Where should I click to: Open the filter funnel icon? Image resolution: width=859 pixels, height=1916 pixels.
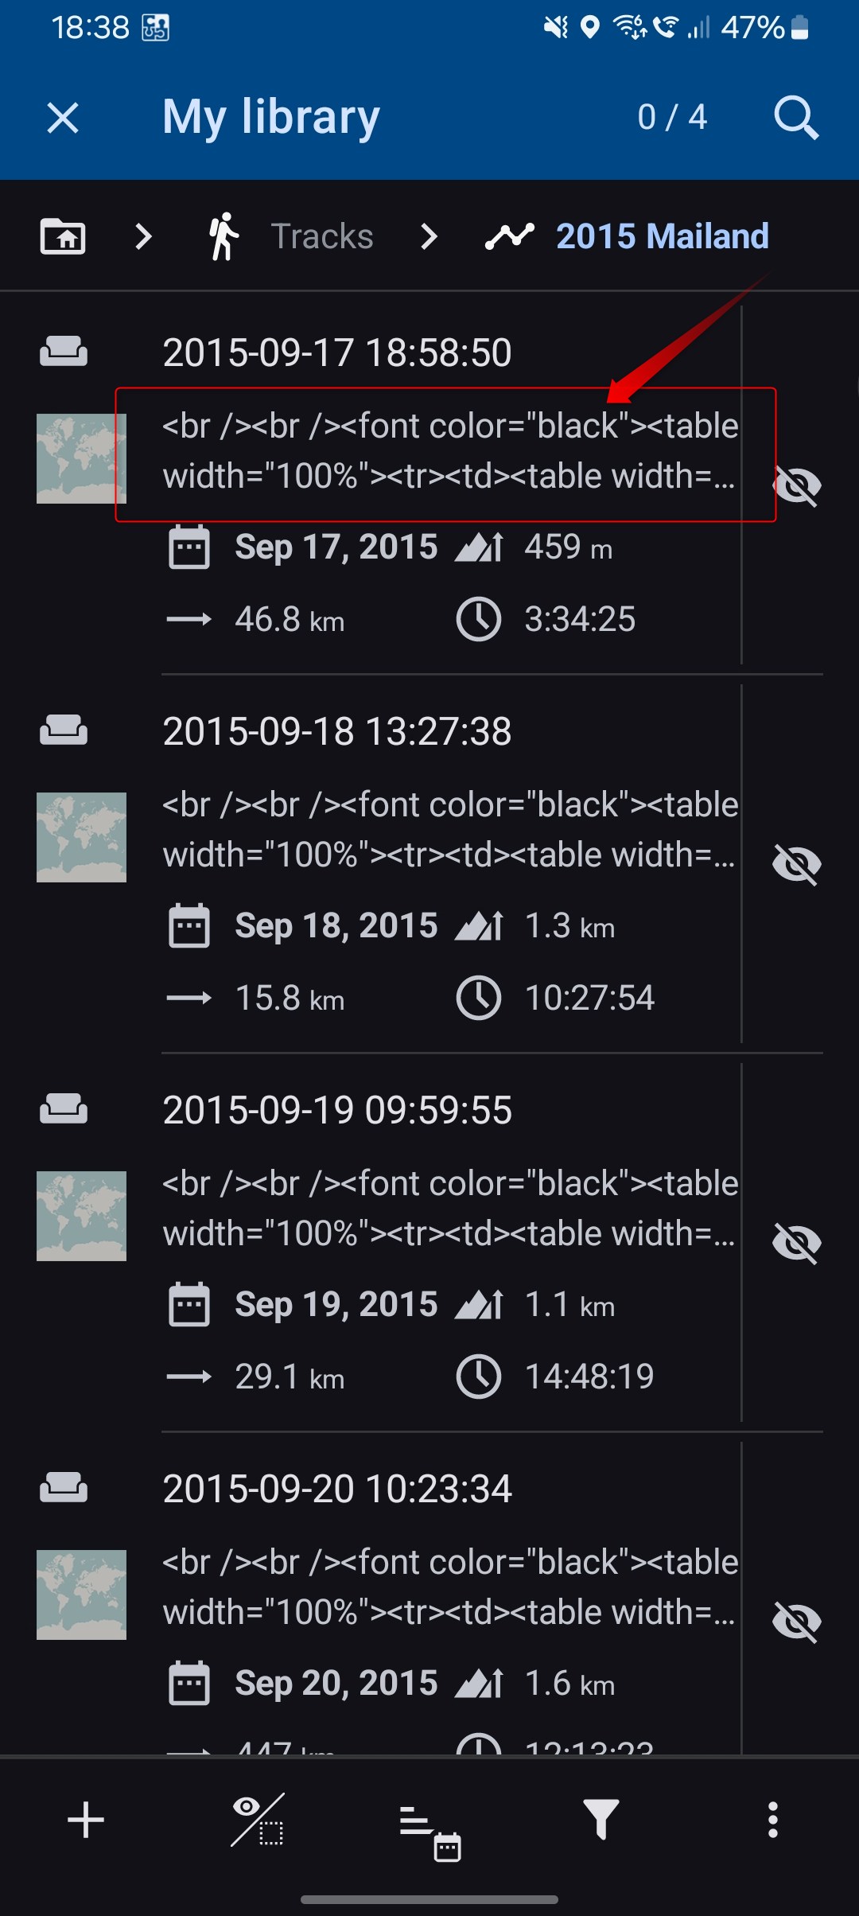point(601,1820)
